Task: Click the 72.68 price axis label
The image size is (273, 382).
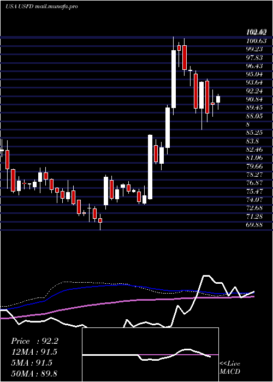Action: [254, 208]
